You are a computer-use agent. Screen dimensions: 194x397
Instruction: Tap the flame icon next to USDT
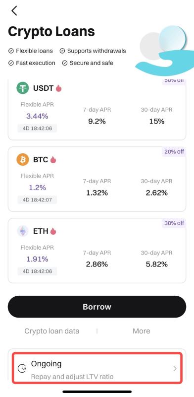coord(58,88)
